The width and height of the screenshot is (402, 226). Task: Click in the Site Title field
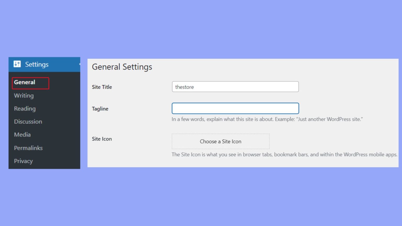pyautogui.click(x=235, y=87)
